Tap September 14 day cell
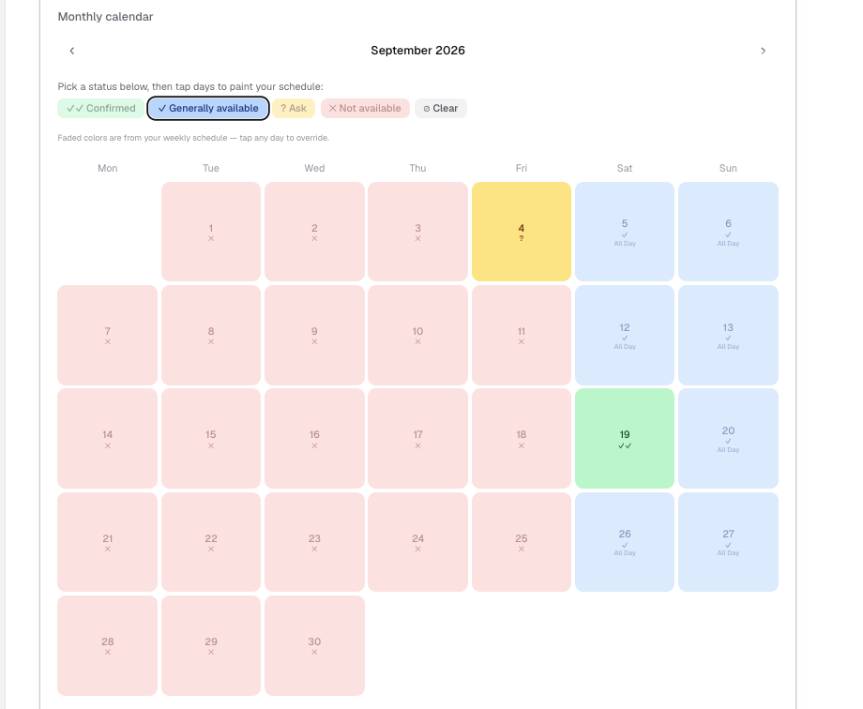863x709 pixels. click(x=107, y=439)
